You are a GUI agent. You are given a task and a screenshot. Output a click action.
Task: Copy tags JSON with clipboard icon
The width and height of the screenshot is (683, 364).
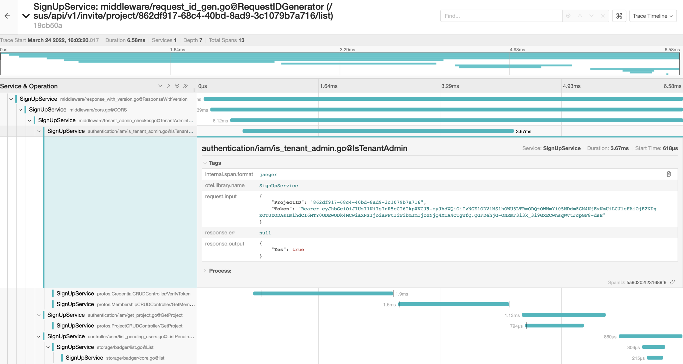pyautogui.click(x=669, y=174)
